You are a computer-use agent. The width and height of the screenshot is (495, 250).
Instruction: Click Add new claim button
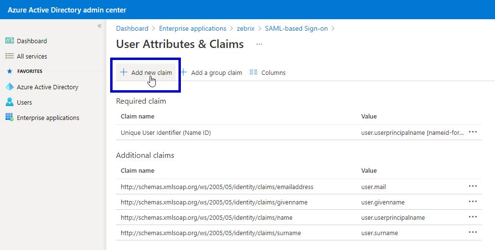pyautogui.click(x=146, y=72)
